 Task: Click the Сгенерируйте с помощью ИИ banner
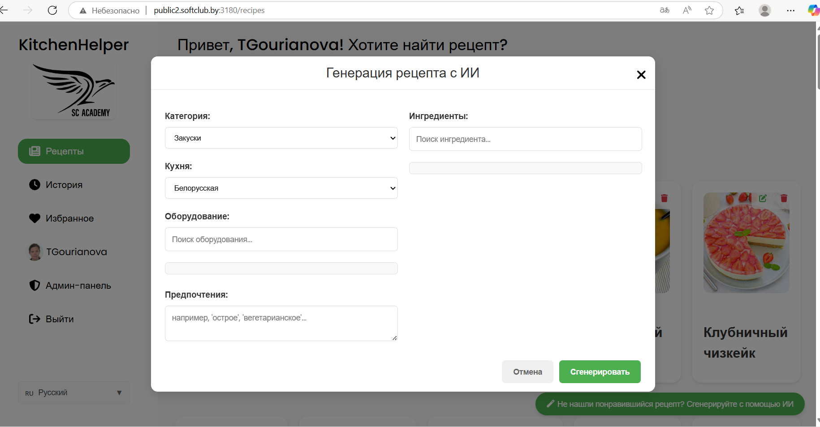tap(669, 404)
